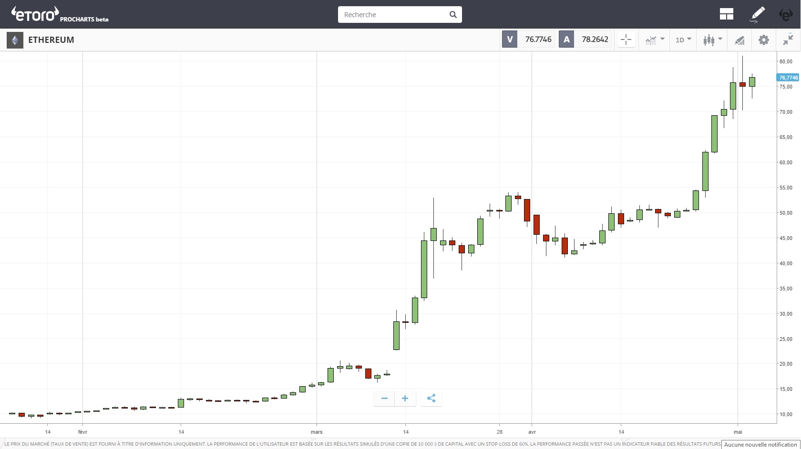Screen dimensions: 801x449
Task: Toggle the crosshair cursor mode
Action: tap(626, 40)
